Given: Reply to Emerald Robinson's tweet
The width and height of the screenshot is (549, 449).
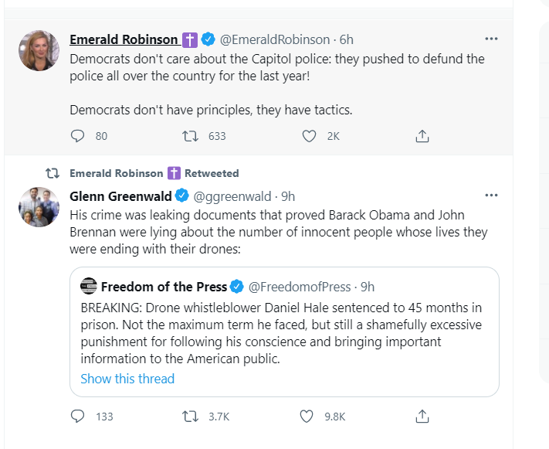Looking at the screenshot, I should point(77,136).
